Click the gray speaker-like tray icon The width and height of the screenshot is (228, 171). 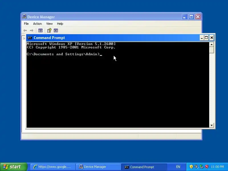(196, 167)
